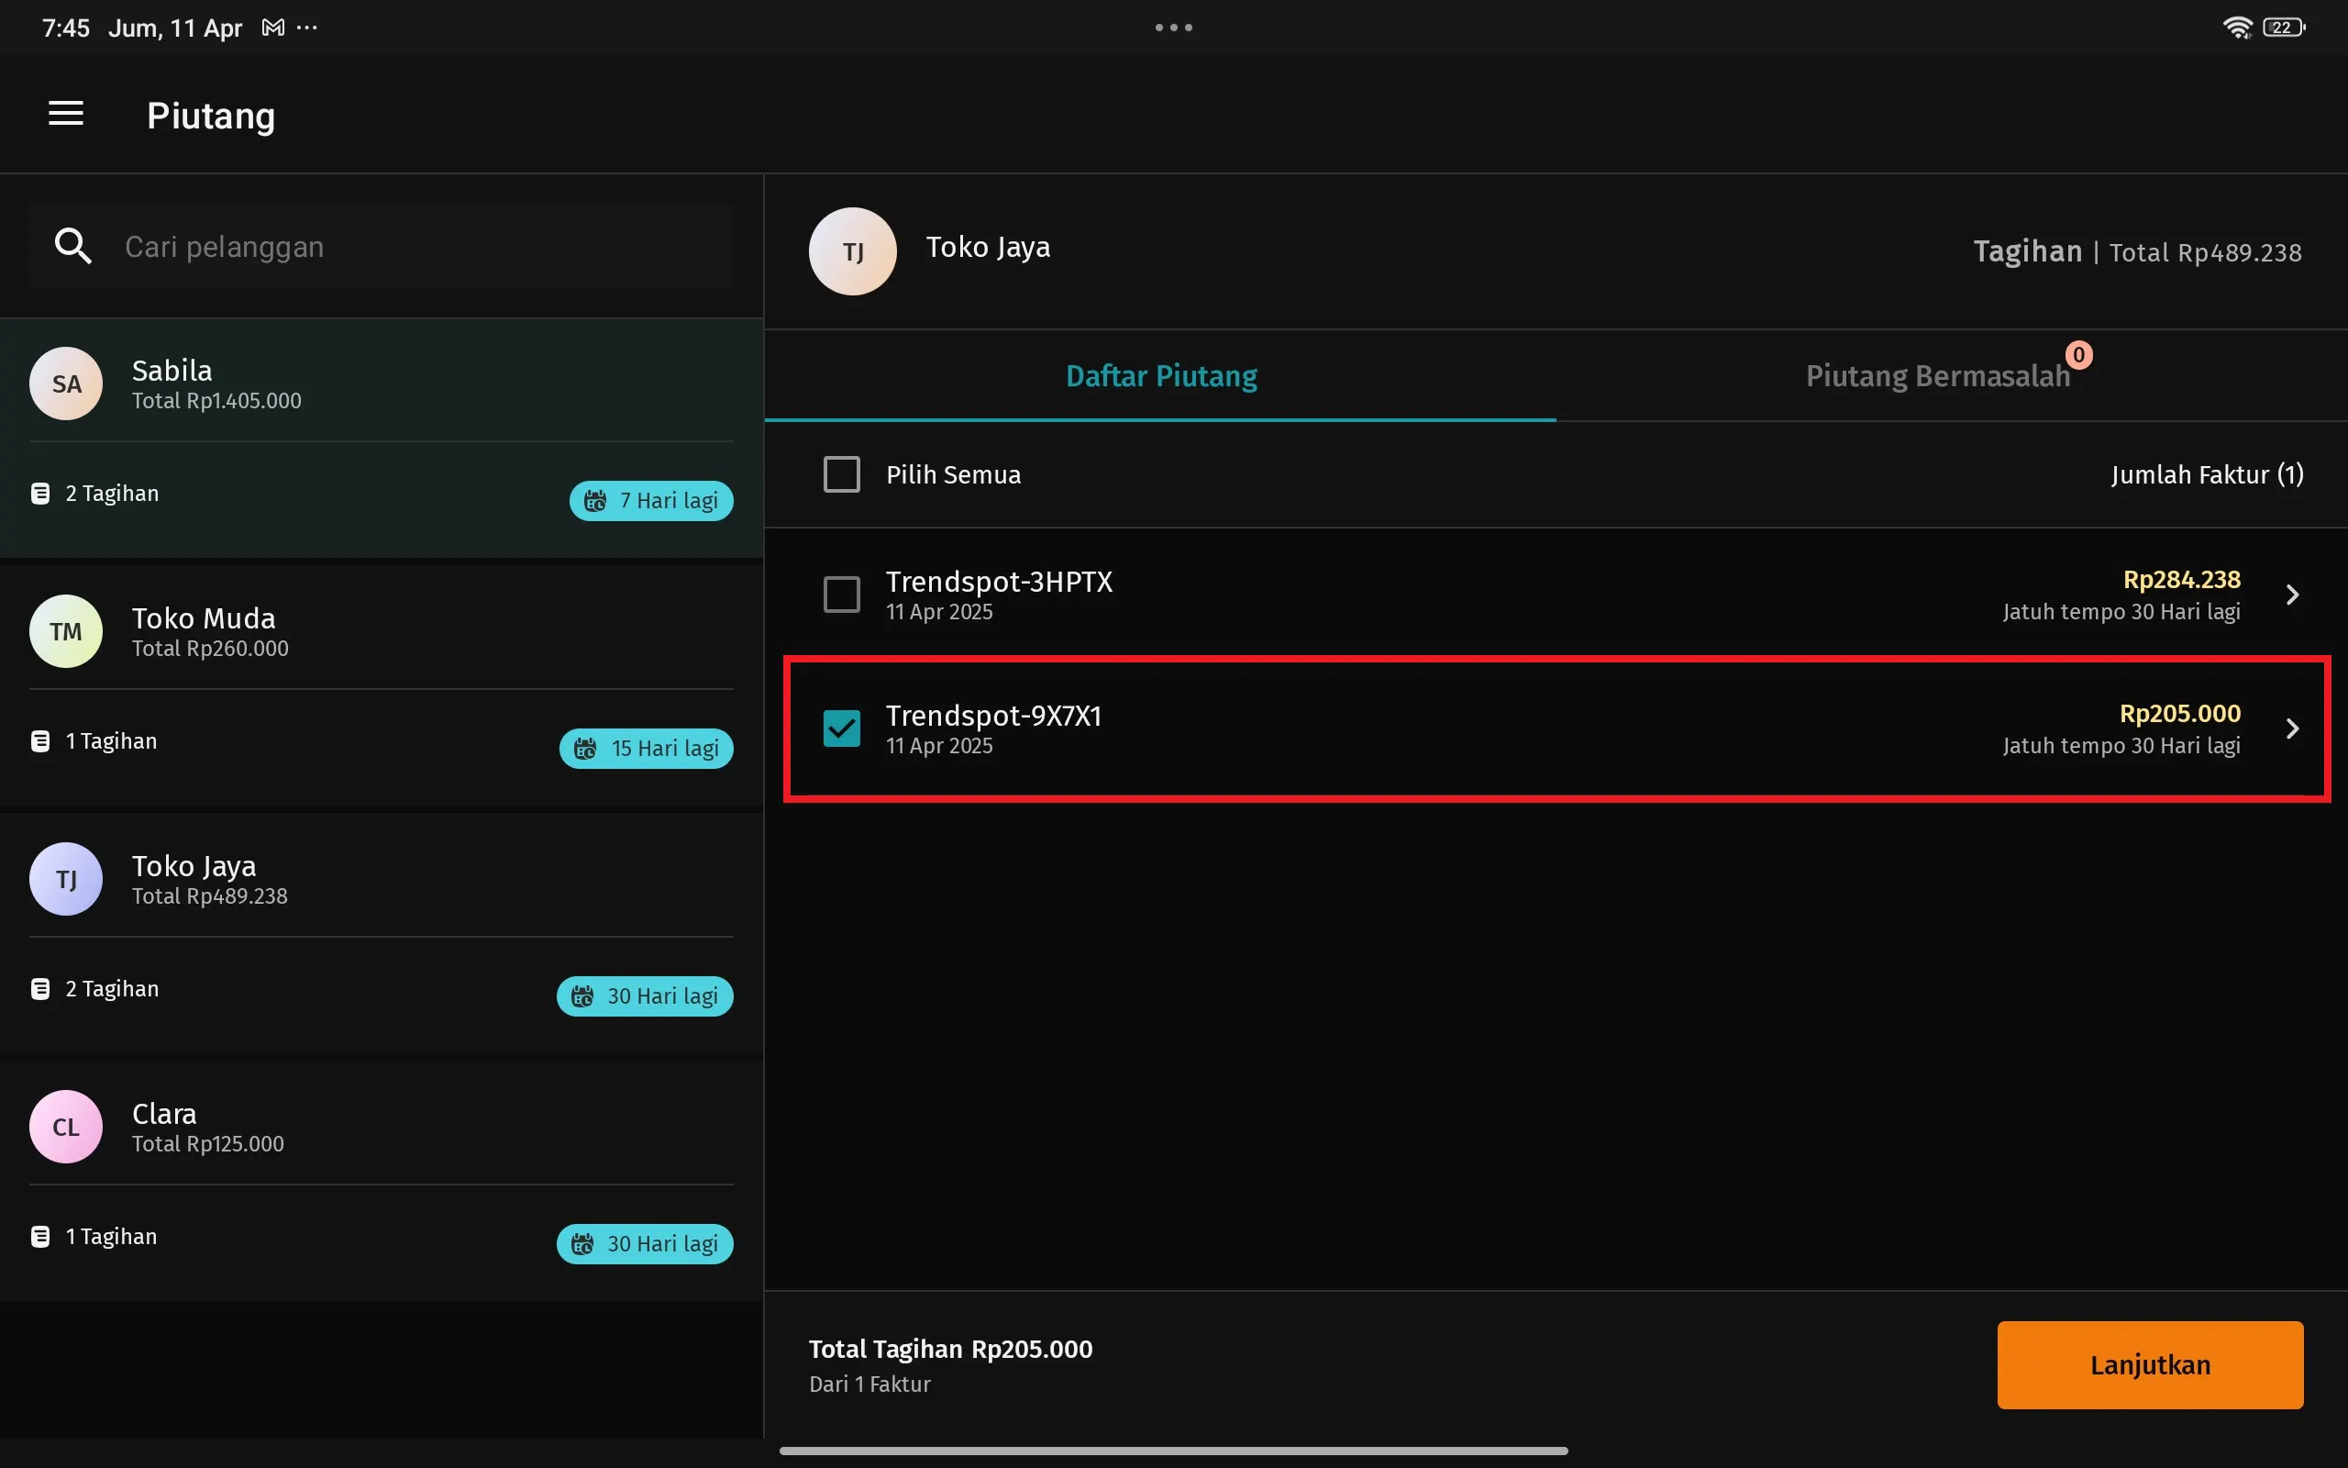Check the Pilih Semua checkbox

click(x=841, y=474)
